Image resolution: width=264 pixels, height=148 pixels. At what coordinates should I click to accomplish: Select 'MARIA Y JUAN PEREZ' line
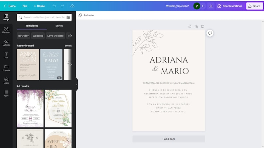point(168,108)
